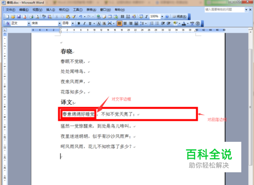Click the Open folder icon

13,17
